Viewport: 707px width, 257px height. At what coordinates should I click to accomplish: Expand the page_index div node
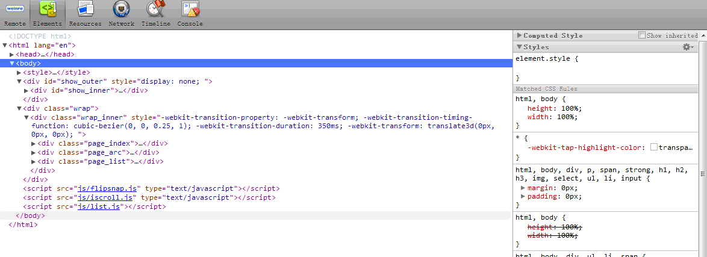coord(33,144)
